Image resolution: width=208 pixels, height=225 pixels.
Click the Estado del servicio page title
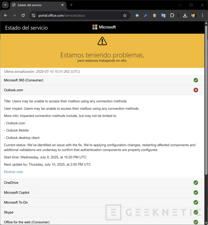click(26, 28)
